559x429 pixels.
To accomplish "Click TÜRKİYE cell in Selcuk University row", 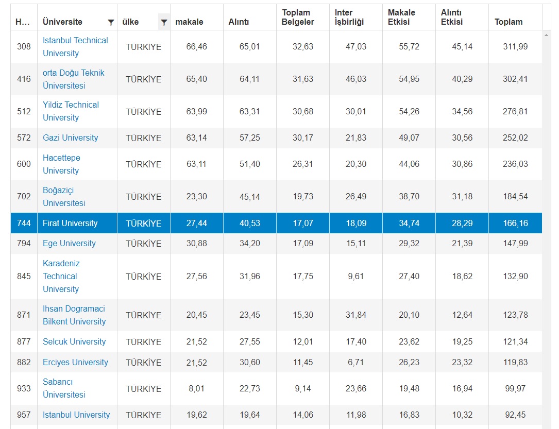I will [x=143, y=341].
